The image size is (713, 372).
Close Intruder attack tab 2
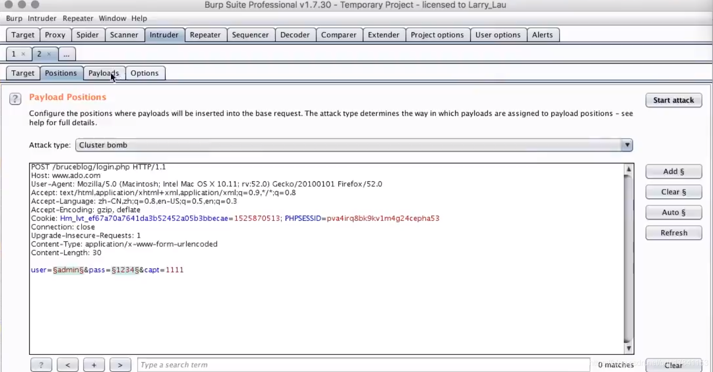(49, 54)
